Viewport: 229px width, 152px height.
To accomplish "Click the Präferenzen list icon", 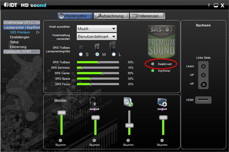I will (133, 16).
